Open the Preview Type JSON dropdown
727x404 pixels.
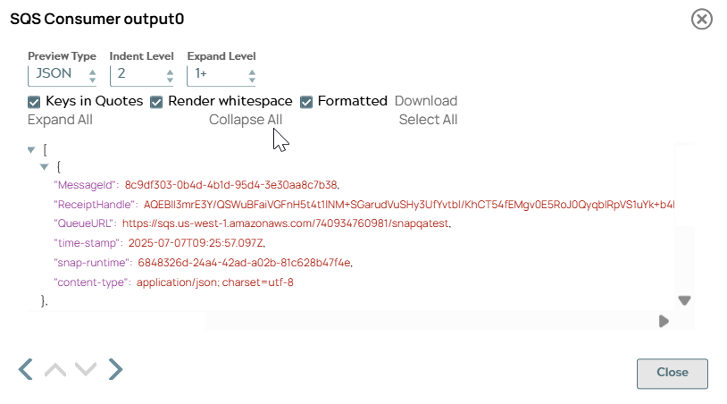63,74
